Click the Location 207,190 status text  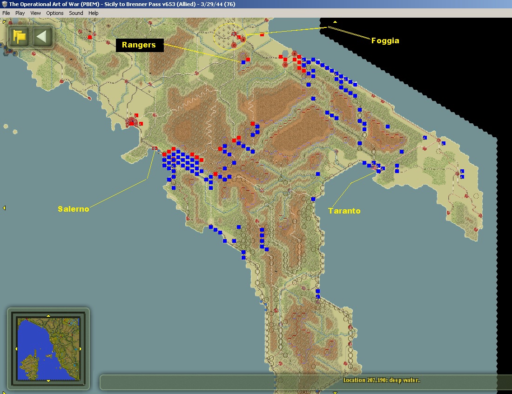(x=381, y=380)
